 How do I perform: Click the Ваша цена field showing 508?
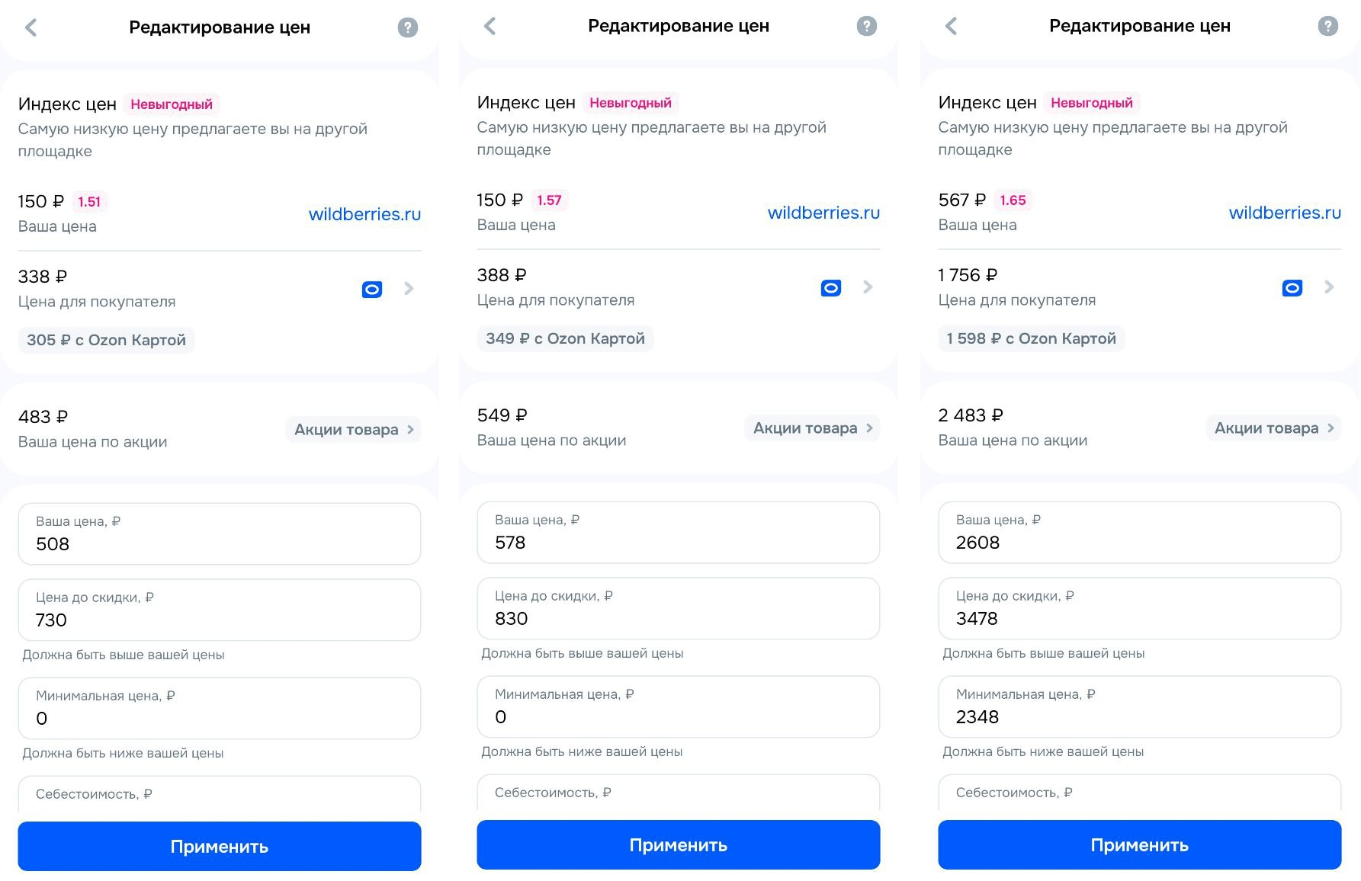tap(220, 534)
